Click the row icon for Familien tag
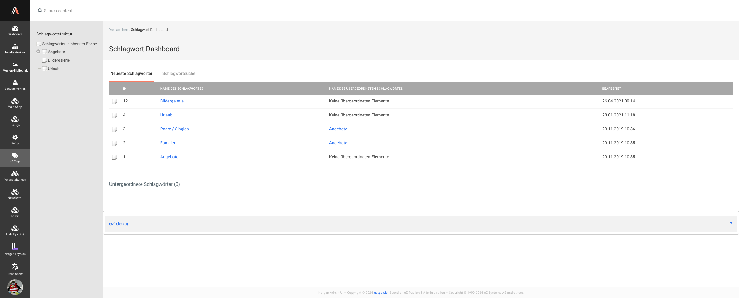Viewport: 739px width, 298px height. point(115,143)
